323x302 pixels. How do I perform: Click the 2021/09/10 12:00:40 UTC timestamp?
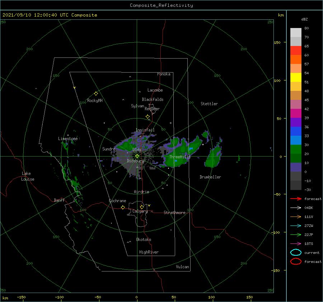(50, 15)
